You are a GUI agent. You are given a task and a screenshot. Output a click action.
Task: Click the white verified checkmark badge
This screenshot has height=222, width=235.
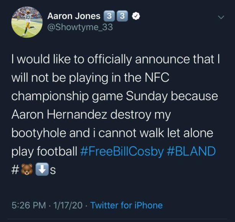135,16
